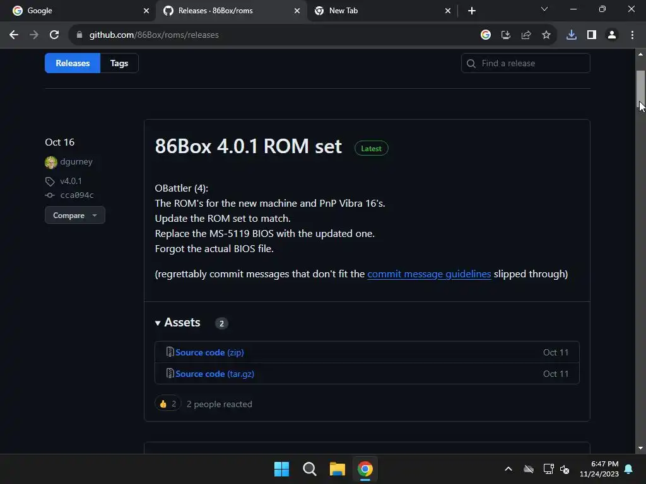This screenshot has width=646, height=484.
Task: Open clock and date 6:47 PM
Action: pyautogui.click(x=599, y=469)
